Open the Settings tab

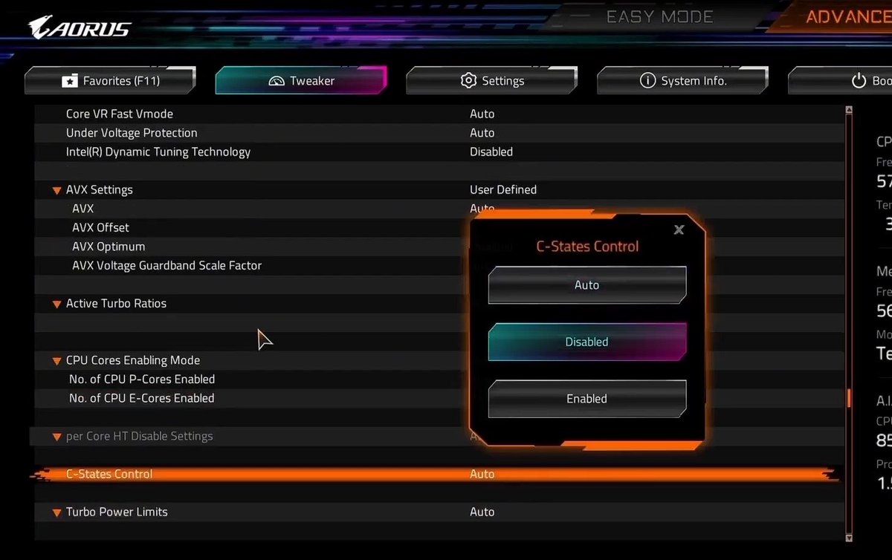(492, 80)
